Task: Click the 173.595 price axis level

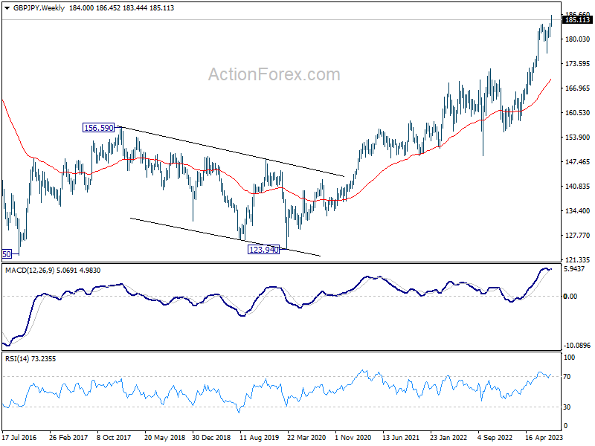Action: [x=577, y=64]
